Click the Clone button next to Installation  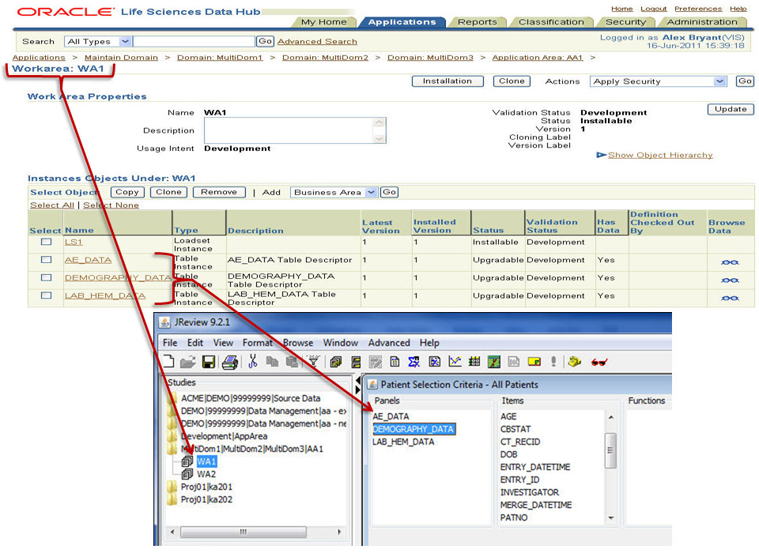512,81
